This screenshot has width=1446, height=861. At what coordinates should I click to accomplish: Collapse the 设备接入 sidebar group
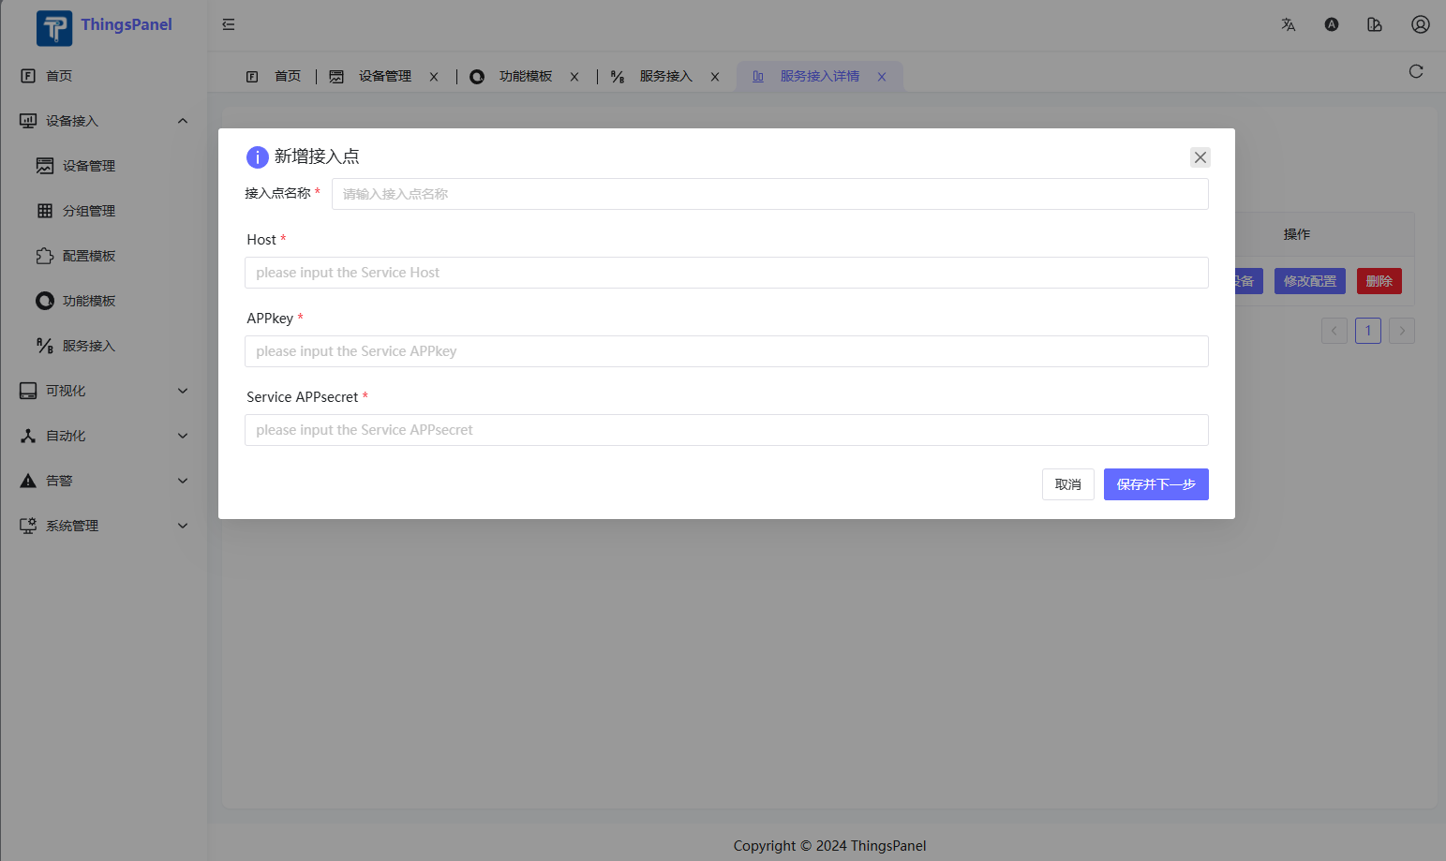click(x=183, y=121)
